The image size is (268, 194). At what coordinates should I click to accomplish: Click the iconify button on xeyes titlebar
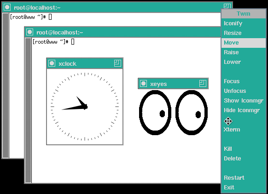(143, 83)
